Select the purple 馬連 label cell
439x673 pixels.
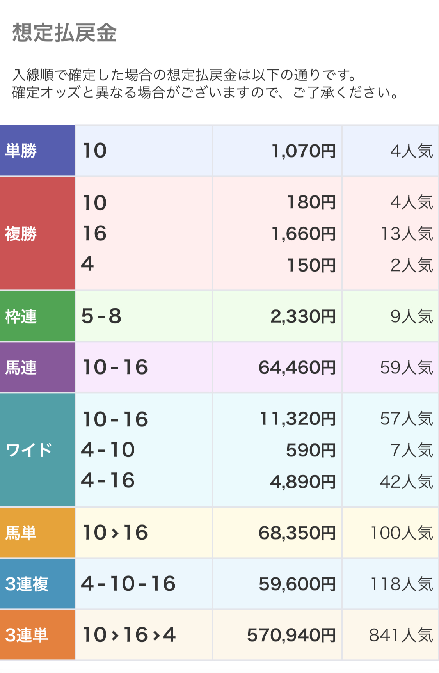[37, 367]
